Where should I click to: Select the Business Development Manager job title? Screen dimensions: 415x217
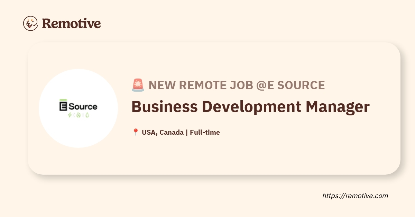click(x=250, y=106)
